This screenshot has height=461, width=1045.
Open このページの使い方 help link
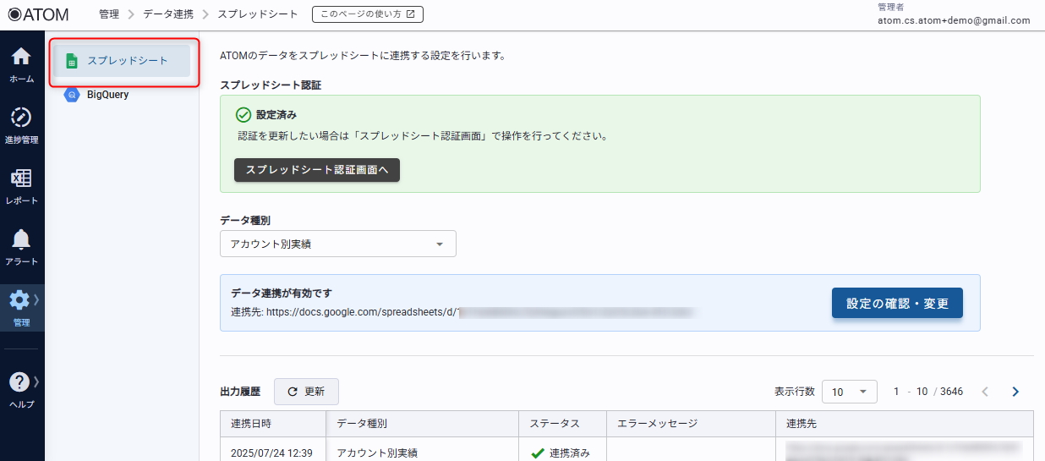[367, 14]
